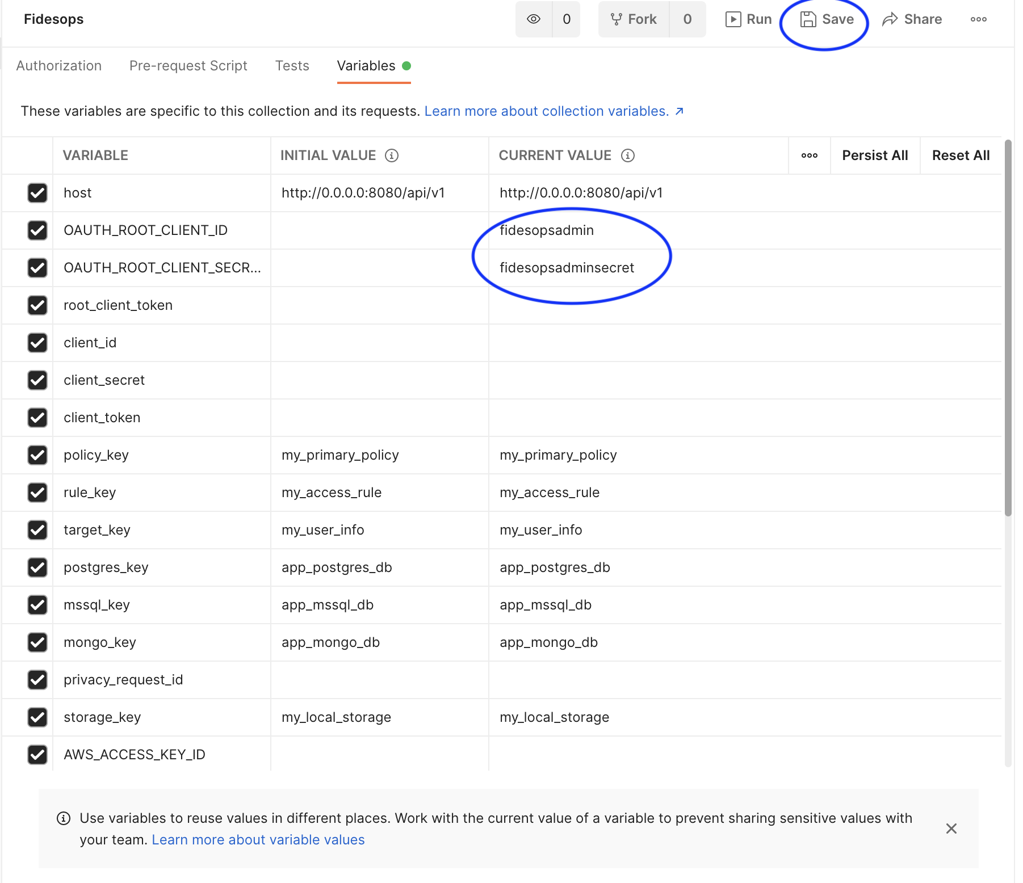Image resolution: width=1023 pixels, height=883 pixels.
Task: Open the three-dot menu in the variables header row
Action: pos(809,155)
